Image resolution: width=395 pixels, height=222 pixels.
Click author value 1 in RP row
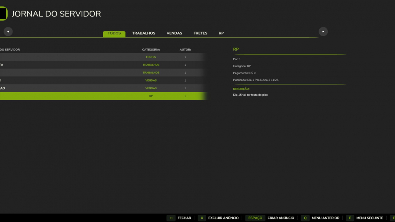(185, 96)
